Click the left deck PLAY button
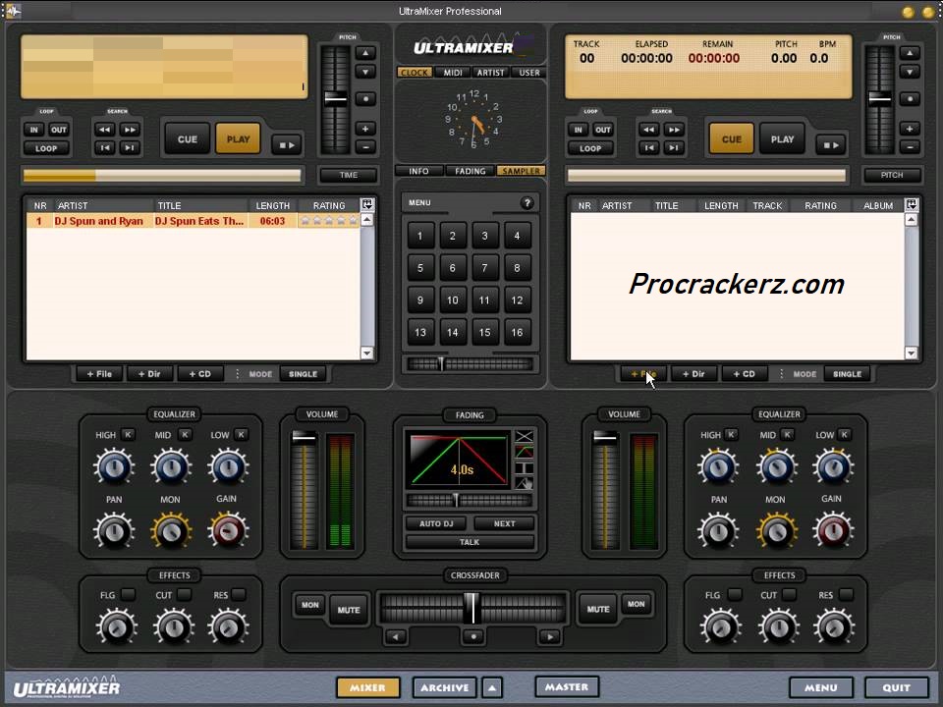This screenshot has width=943, height=707. tap(238, 138)
